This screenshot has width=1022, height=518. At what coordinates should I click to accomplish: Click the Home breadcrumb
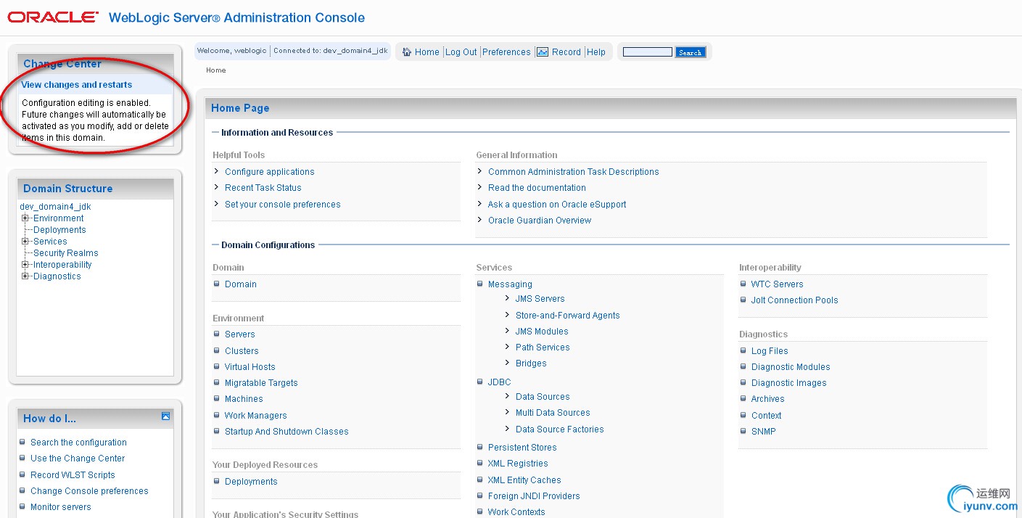click(x=216, y=70)
